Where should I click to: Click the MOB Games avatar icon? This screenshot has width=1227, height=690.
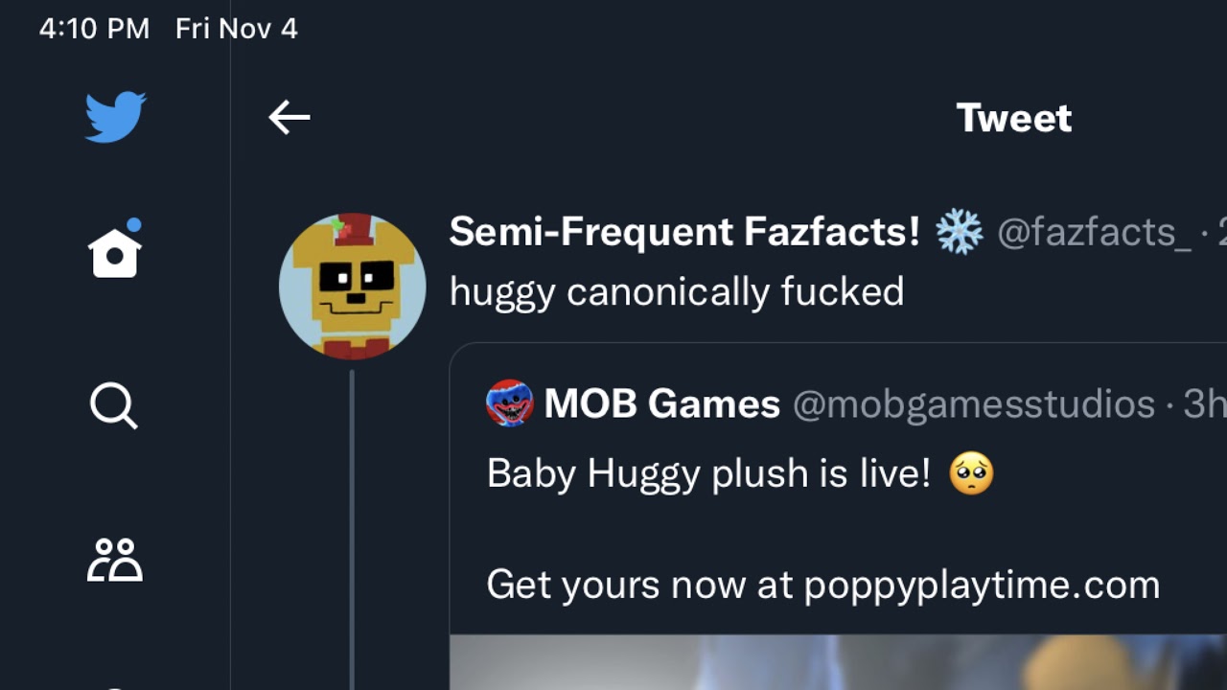coord(510,403)
